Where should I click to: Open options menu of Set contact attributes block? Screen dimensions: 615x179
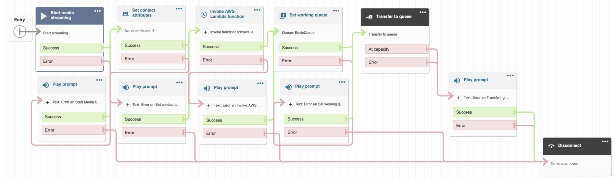click(x=179, y=9)
